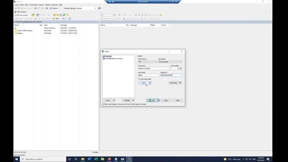Image resolution: width=288 pixels, height=162 pixels.
Task: Click the Login button
Action: (x=152, y=100)
